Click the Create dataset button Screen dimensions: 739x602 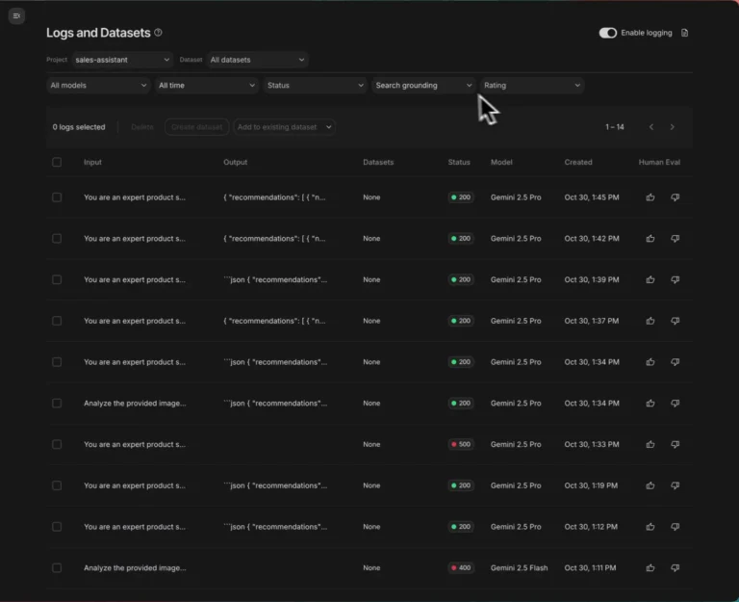coord(196,127)
